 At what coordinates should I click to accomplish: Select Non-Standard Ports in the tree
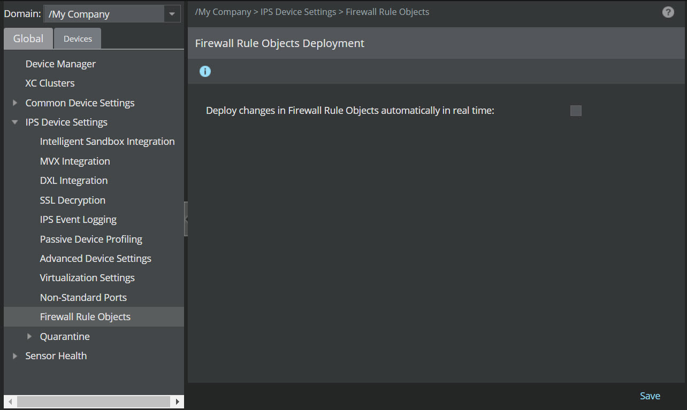pyautogui.click(x=83, y=298)
